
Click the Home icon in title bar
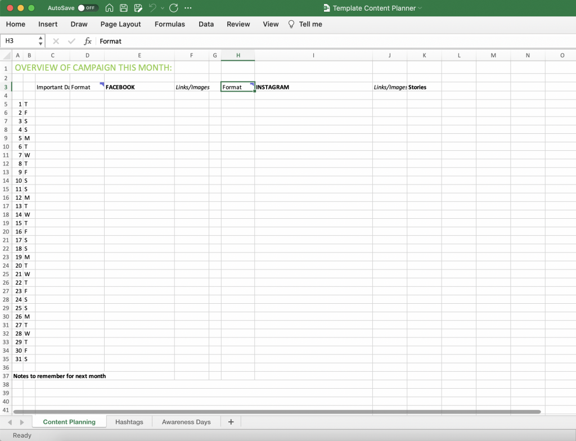tap(109, 8)
